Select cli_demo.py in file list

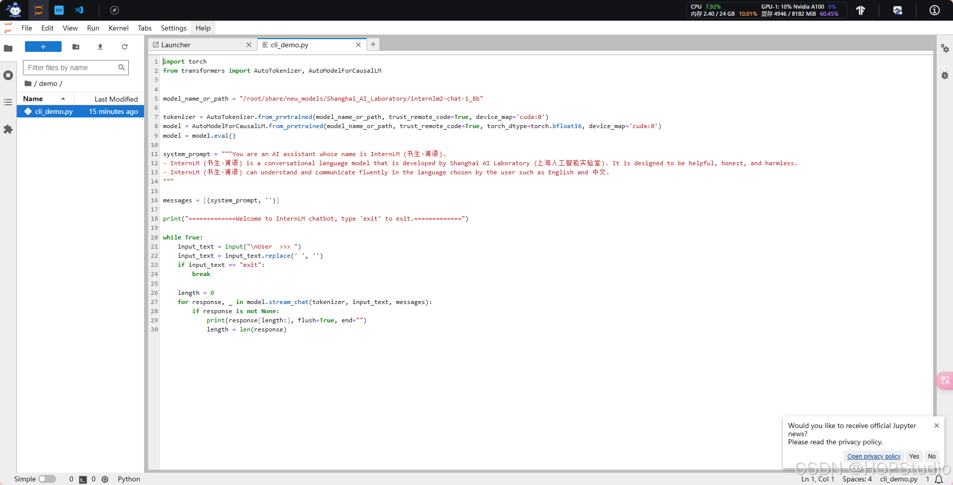(80, 111)
